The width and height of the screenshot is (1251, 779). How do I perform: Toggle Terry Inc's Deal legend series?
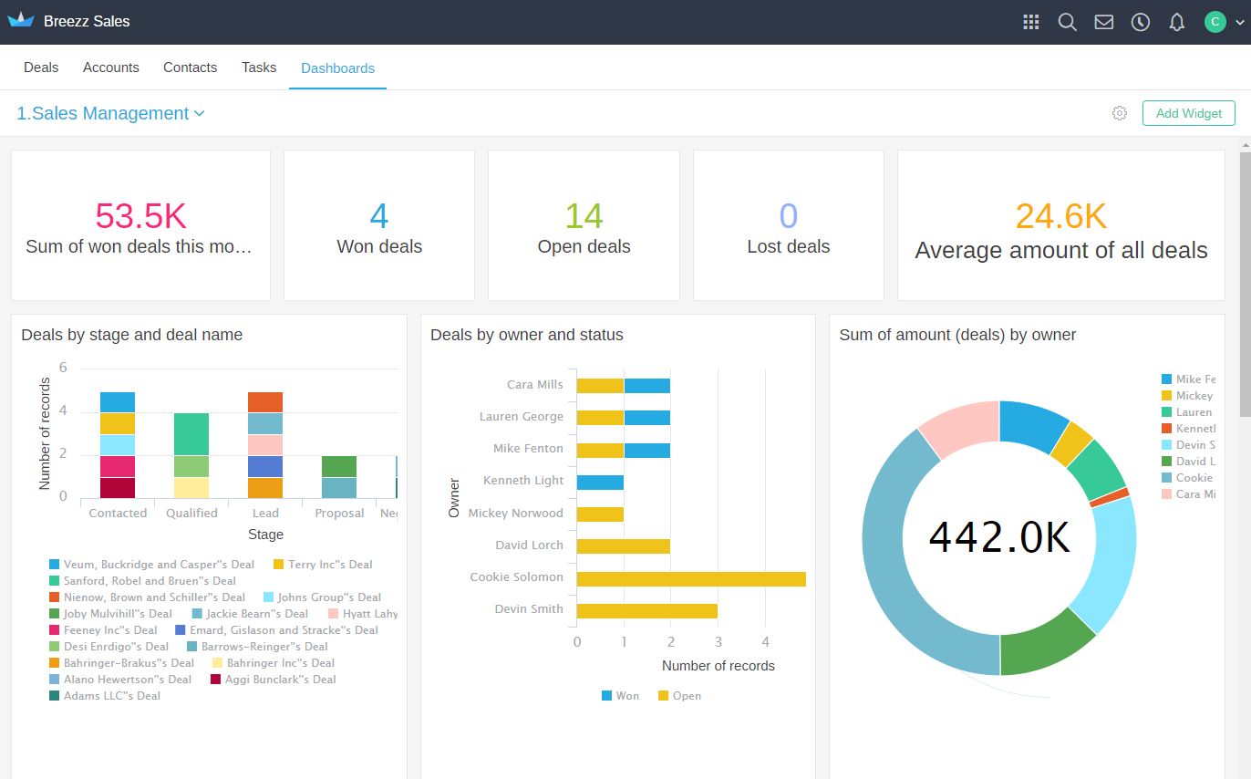pyautogui.click(x=323, y=564)
